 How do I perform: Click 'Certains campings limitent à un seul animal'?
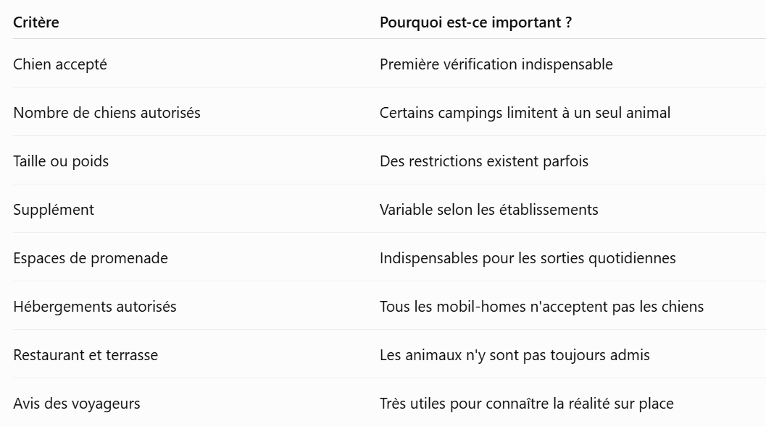point(525,113)
